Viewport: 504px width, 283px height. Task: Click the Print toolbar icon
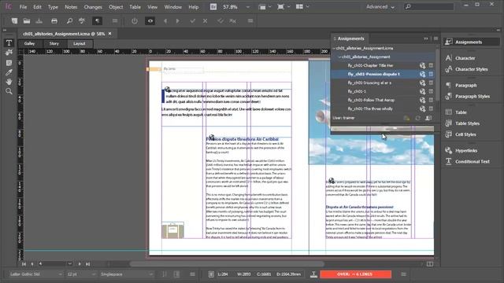pos(54,21)
